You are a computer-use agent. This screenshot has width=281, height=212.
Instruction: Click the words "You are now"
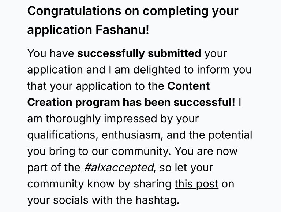pyautogui.click(x=206, y=151)
